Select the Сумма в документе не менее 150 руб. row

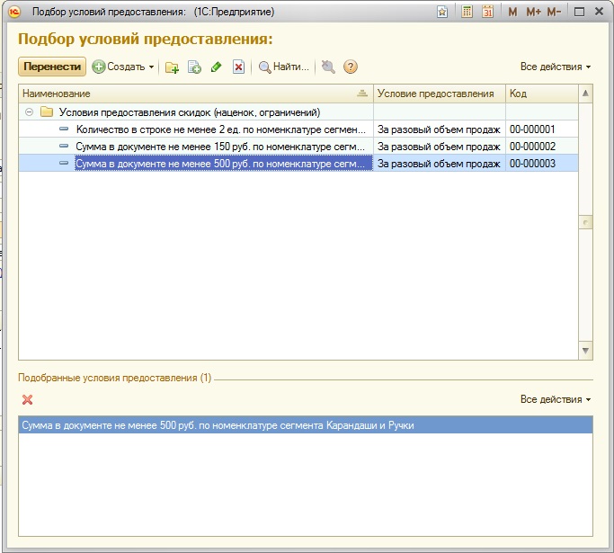tap(220, 147)
